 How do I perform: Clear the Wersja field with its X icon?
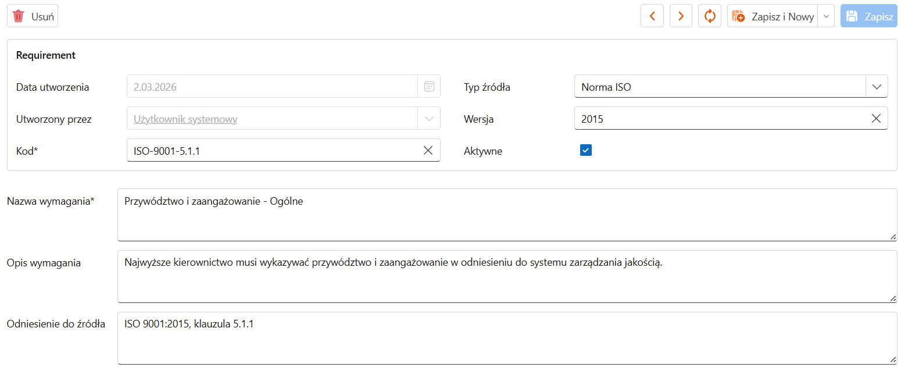pos(876,119)
